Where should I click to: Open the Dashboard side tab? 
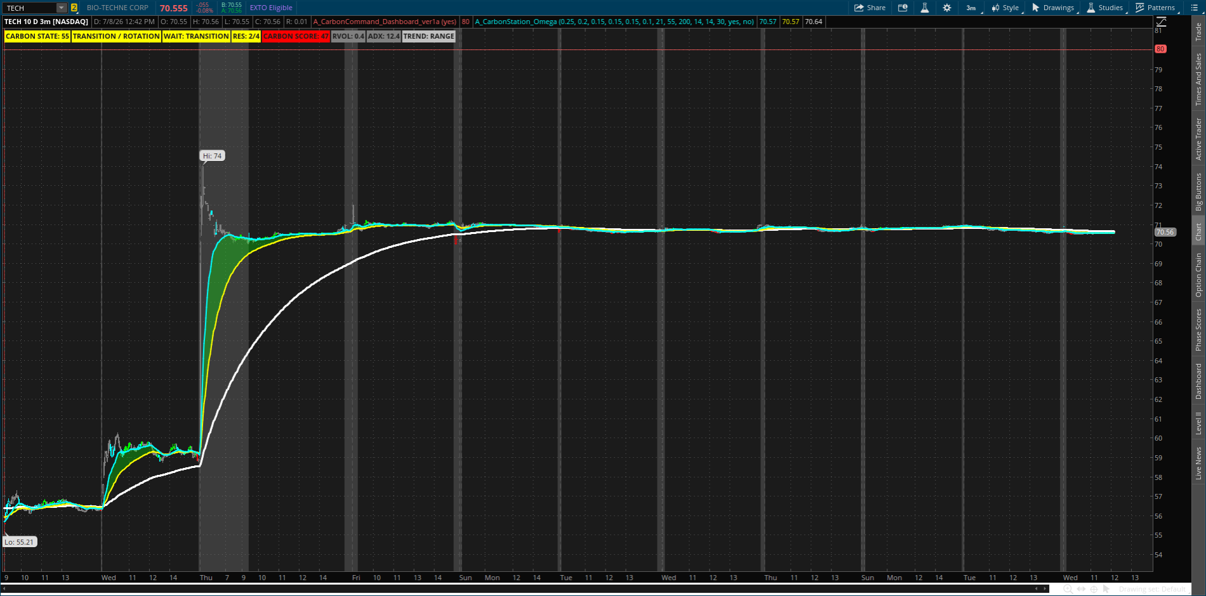pos(1198,381)
